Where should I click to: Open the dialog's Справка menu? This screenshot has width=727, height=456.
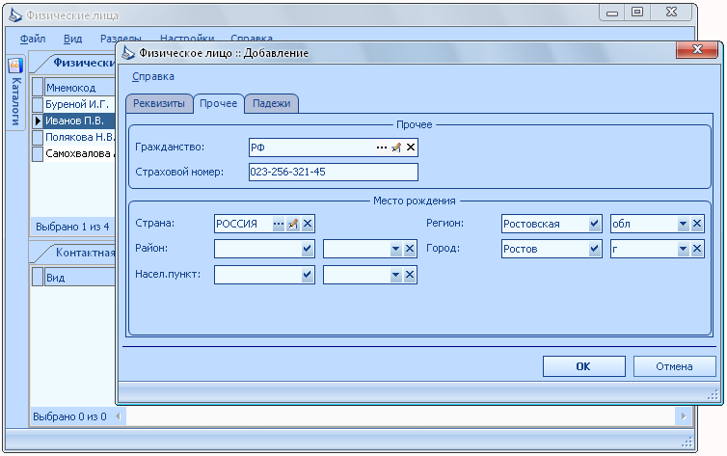pos(153,76)
